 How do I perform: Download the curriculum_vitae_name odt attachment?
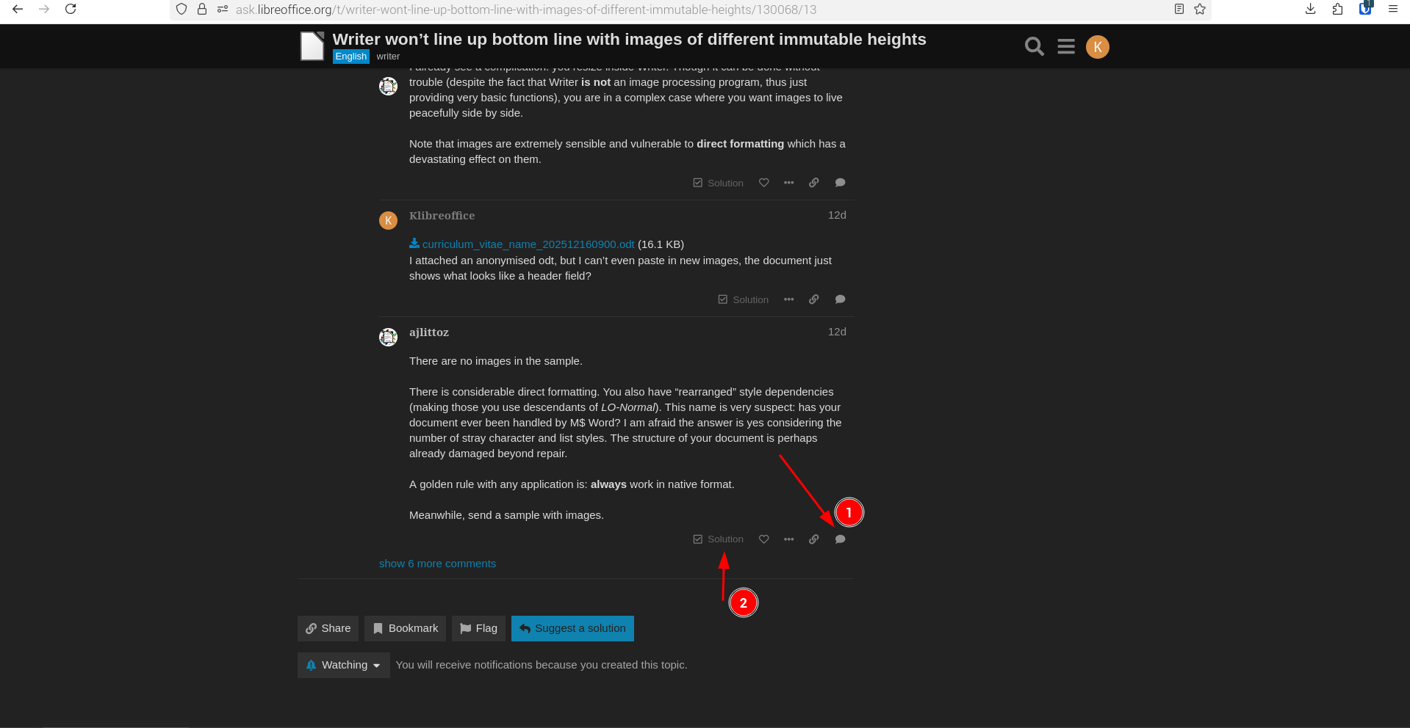tap(528, 244)
